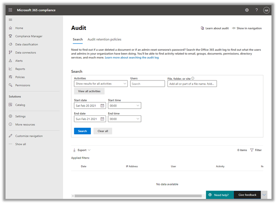
Task: Select Data classification in navigation
Action: 26,44
